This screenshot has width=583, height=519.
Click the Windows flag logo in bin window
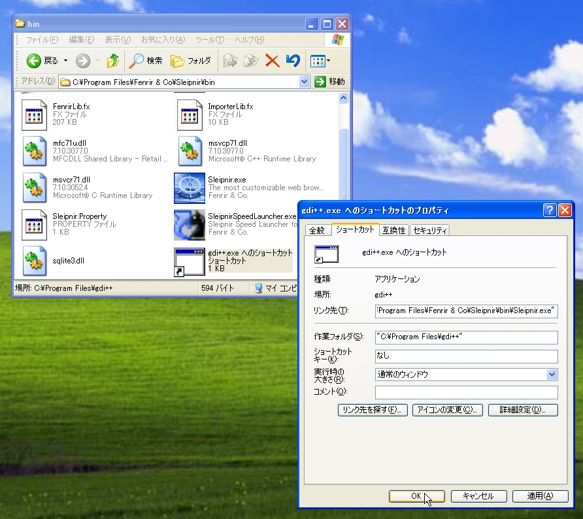(x=337, y=40)
